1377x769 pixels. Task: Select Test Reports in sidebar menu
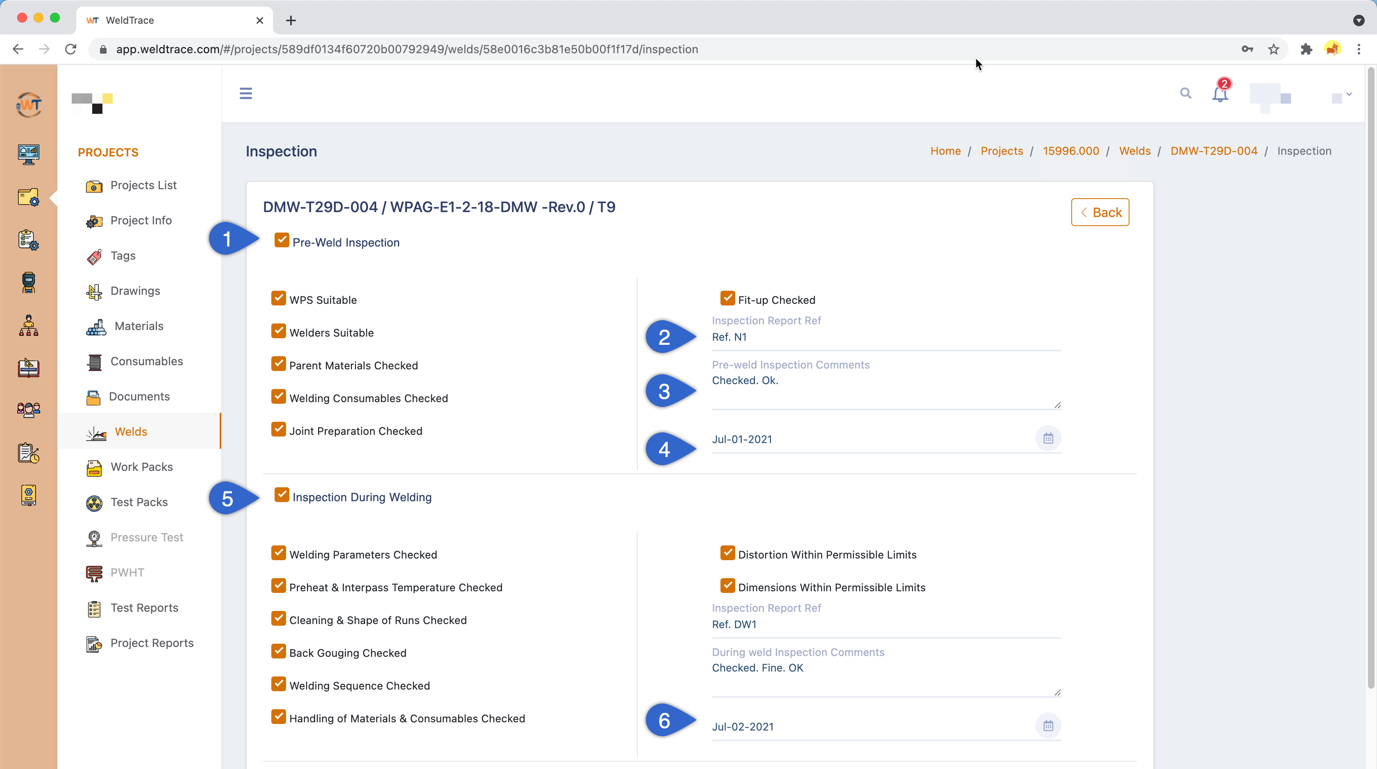tap(144, 608)
